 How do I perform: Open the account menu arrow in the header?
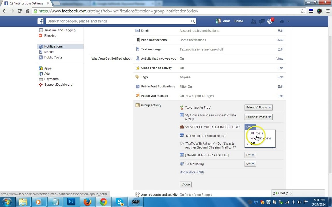click(288, 21)
